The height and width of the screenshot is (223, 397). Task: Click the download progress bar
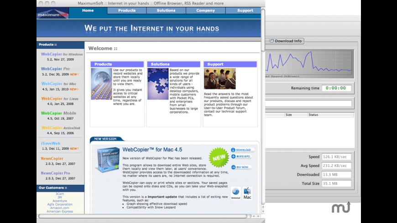coord(308,103)
